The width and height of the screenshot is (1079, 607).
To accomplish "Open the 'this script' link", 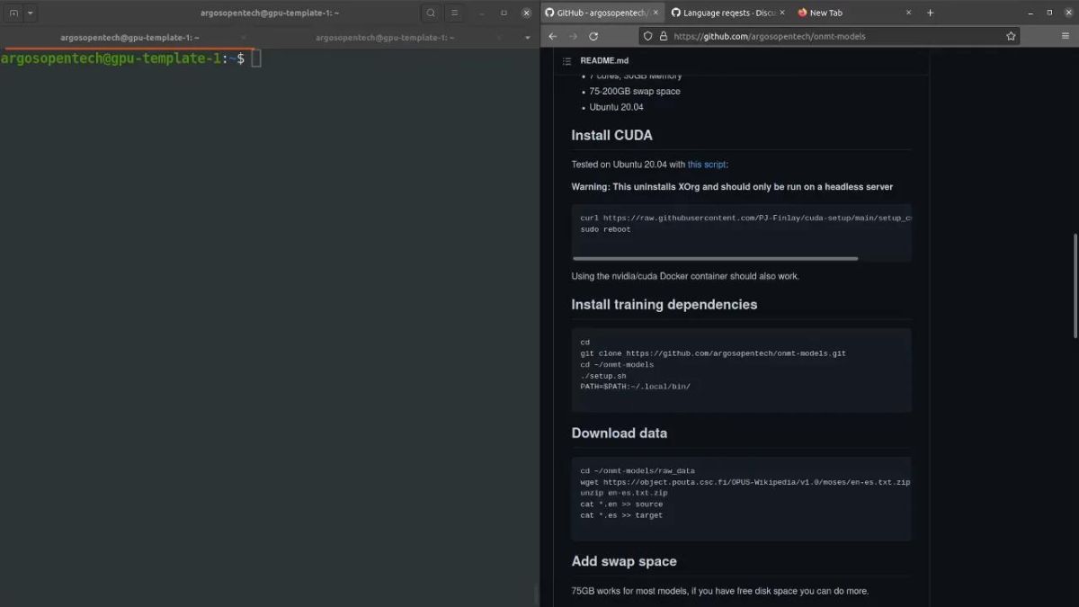I will coord(707,165).
